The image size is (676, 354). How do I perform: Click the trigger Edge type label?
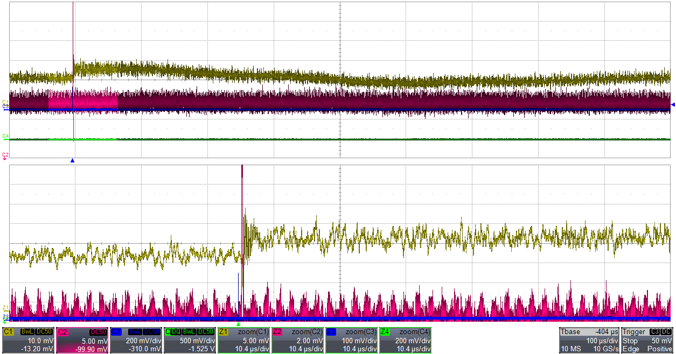pyautogui.click(x=630, y=349)
